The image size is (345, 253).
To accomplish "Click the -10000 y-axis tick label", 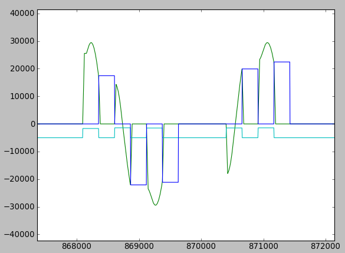I will tap(19, 152).
